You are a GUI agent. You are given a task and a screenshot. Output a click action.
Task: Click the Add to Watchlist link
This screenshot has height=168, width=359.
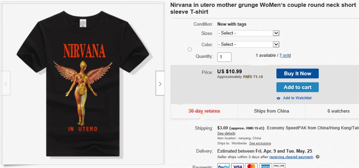click(x=297, y=98)
